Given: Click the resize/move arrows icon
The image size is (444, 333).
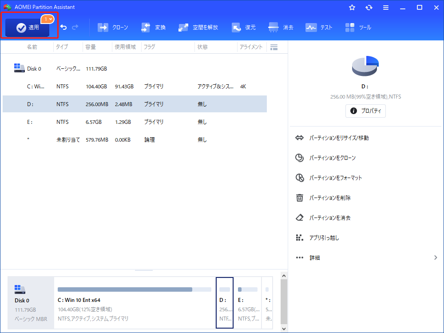Looking at the screenshot, I should (x=300, y=138).
